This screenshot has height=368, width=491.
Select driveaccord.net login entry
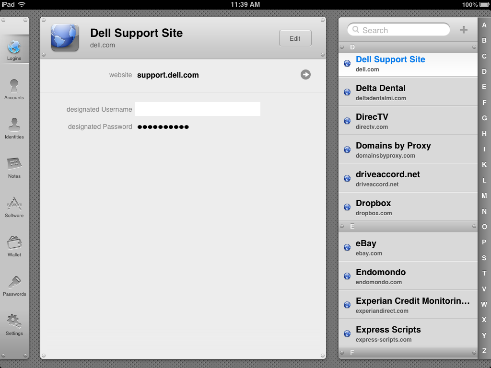pyautogui.click(x=408, y=178)
